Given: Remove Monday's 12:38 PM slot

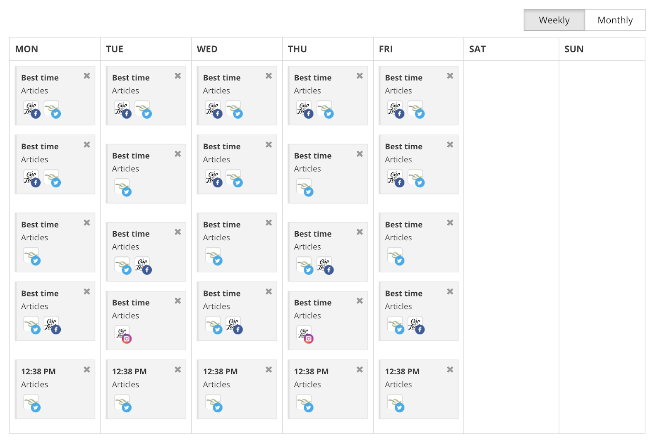Looking at the screenshot, I should (87, 370).
